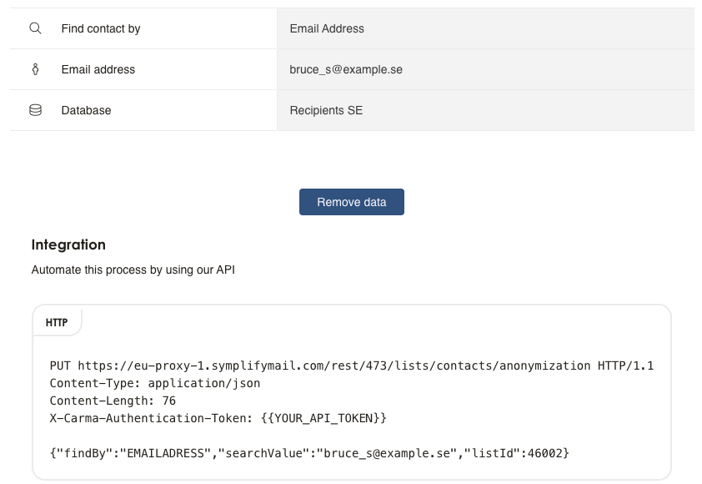The image size is (702, 484).
Task: Click the person icon beside Email address
Action: click(35, 69)
